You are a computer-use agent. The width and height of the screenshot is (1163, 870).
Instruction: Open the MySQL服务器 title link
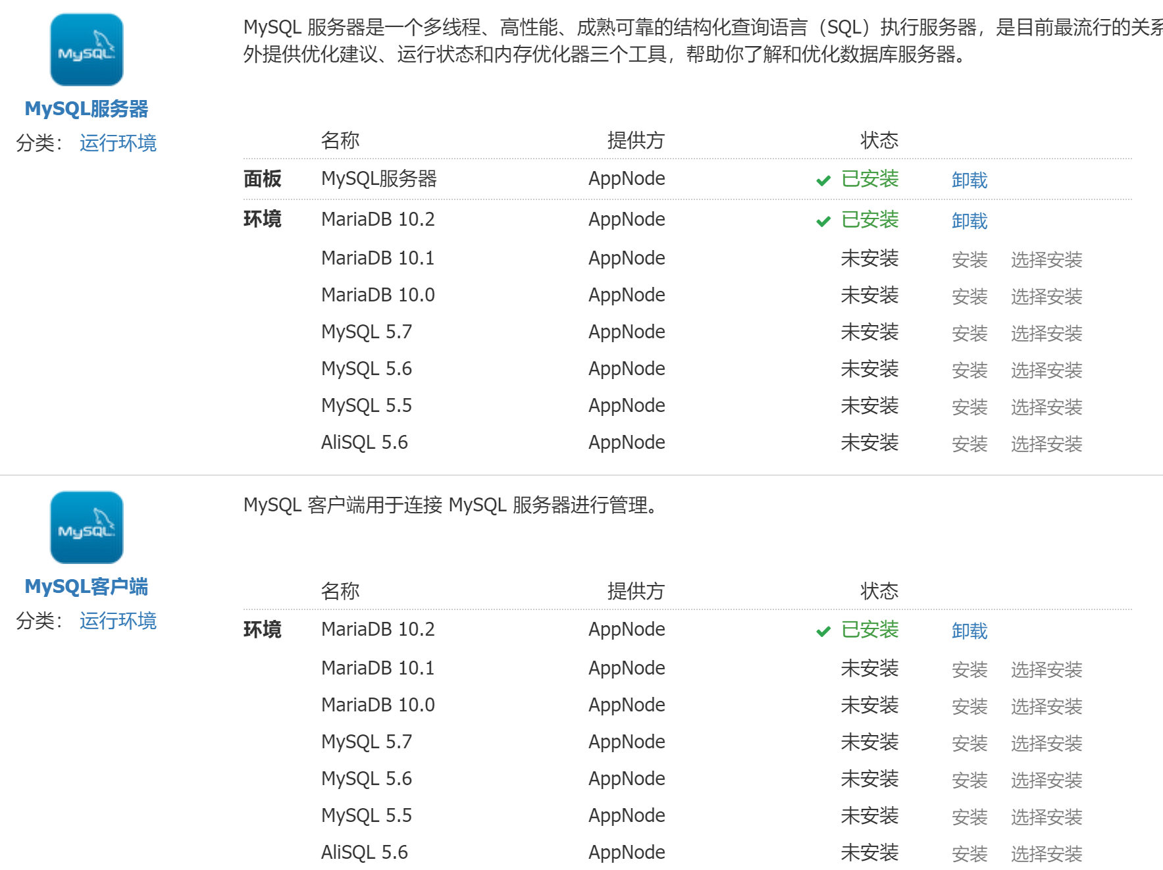tap(86, 109)
